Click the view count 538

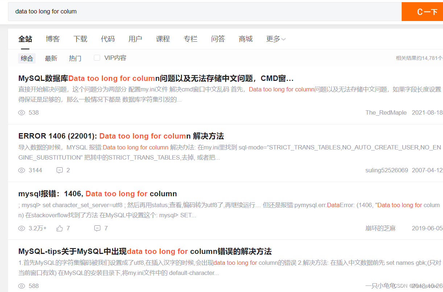tap(34, 113)
